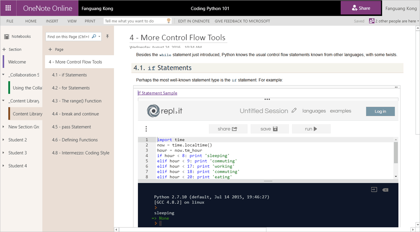
Task: Expand the Student 2 section group
Action: (3, 140)
